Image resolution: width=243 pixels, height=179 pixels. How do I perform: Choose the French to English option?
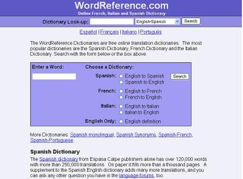[x=122, y=98]
